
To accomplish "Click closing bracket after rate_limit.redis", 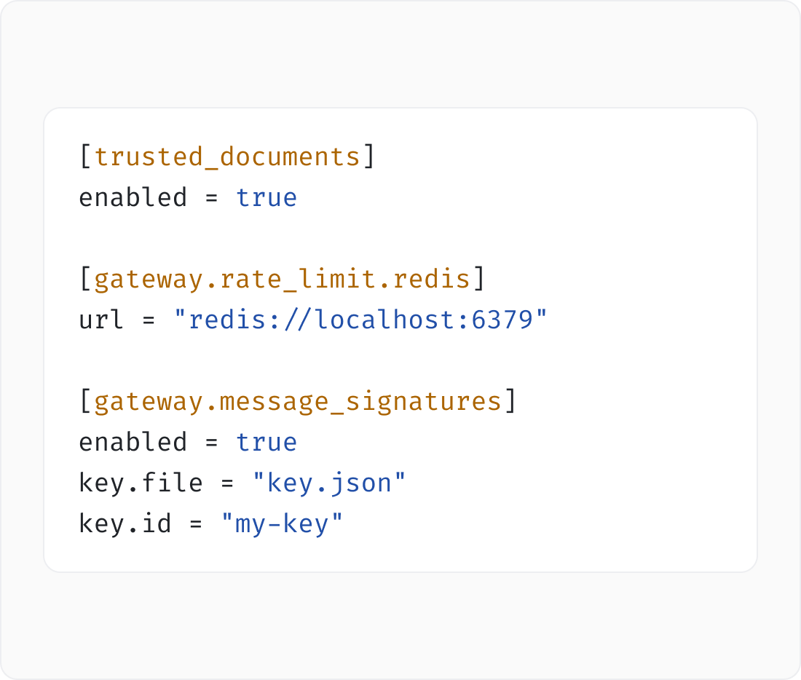I will tap(478, 279).
